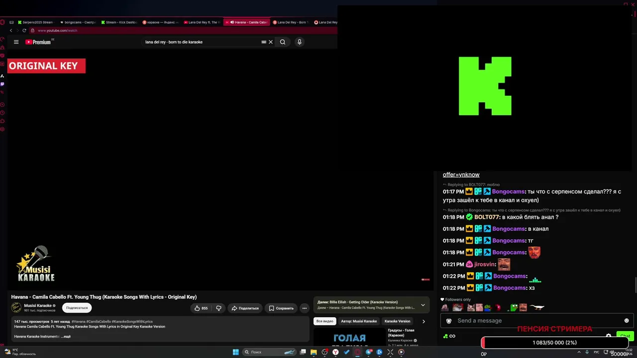Viewport: 637px width, 358px height.
Task: Expand the video description with ...ещё
Action: (66, 337)
